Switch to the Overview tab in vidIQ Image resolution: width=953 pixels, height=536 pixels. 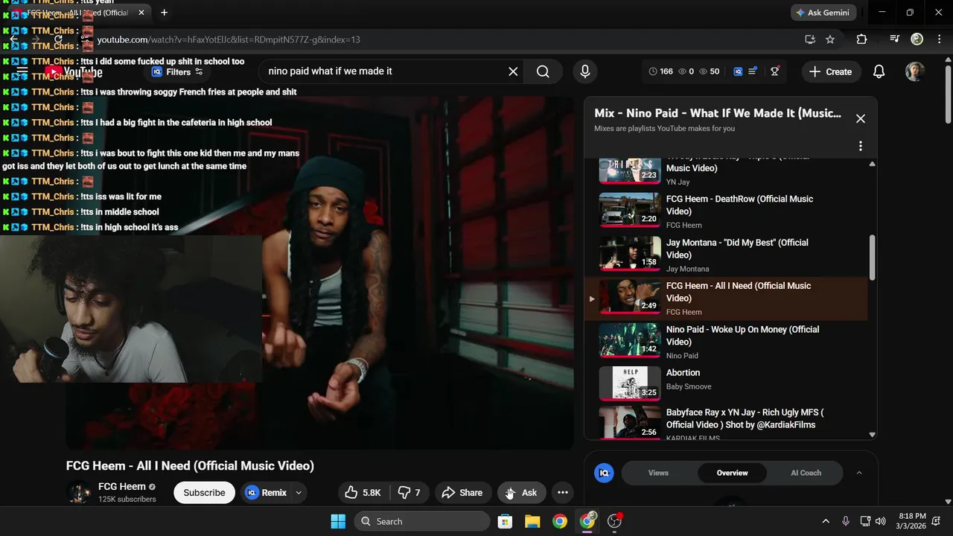point(732,473)
